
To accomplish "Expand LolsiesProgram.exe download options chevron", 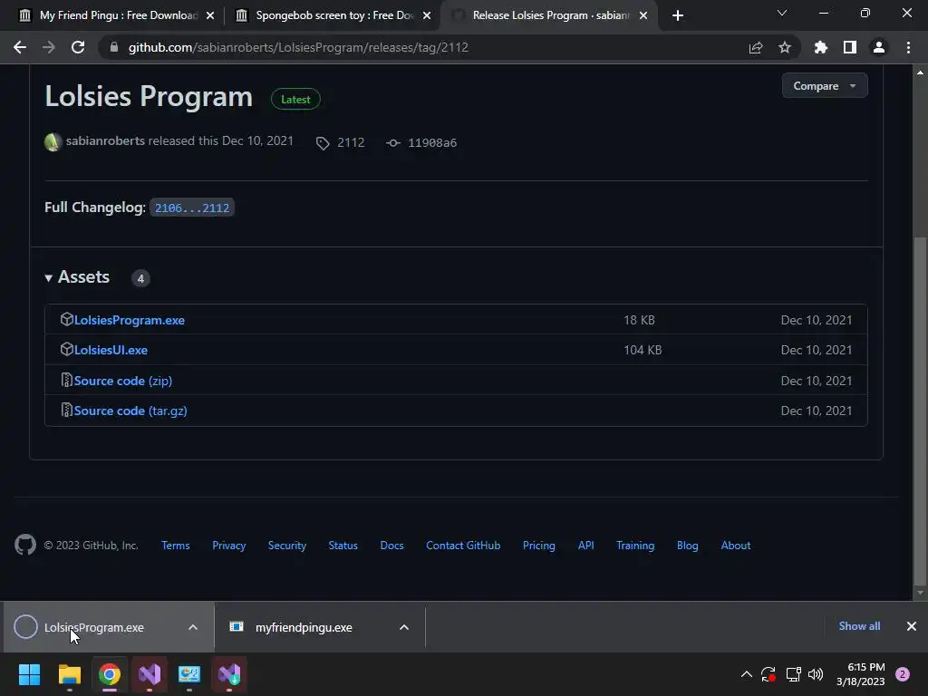I will click(193, 627).
